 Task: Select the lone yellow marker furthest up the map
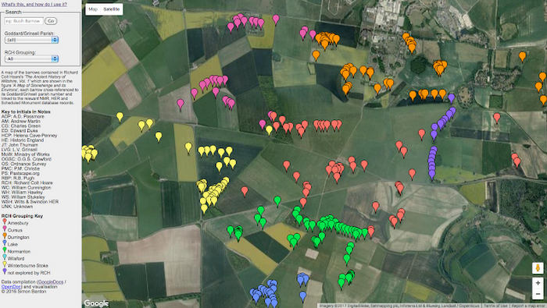pos(120,117)
